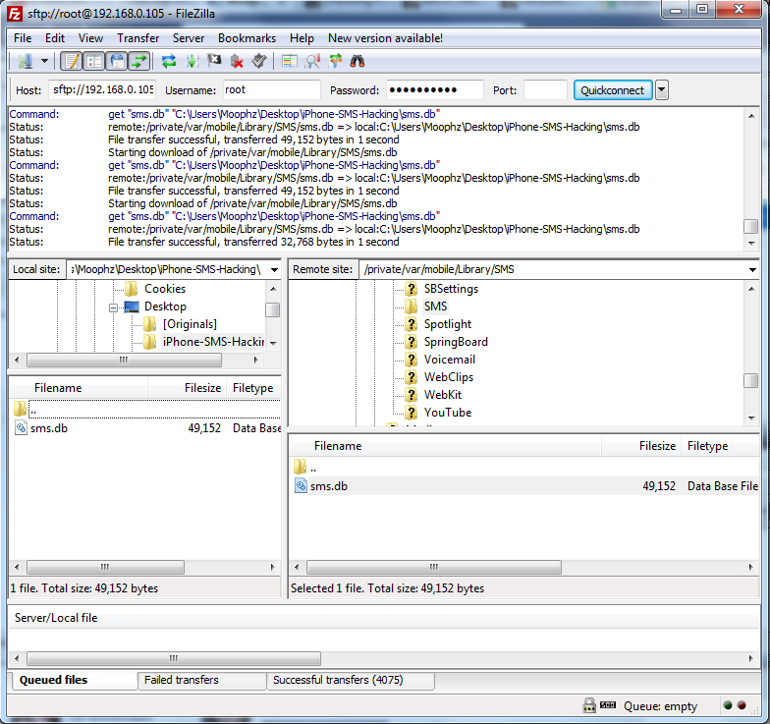Click message log scrollbar down arrow
Image resolution: width=770 pixels, height=724 pixels.
pyautogui.click(x=750, y=244)
